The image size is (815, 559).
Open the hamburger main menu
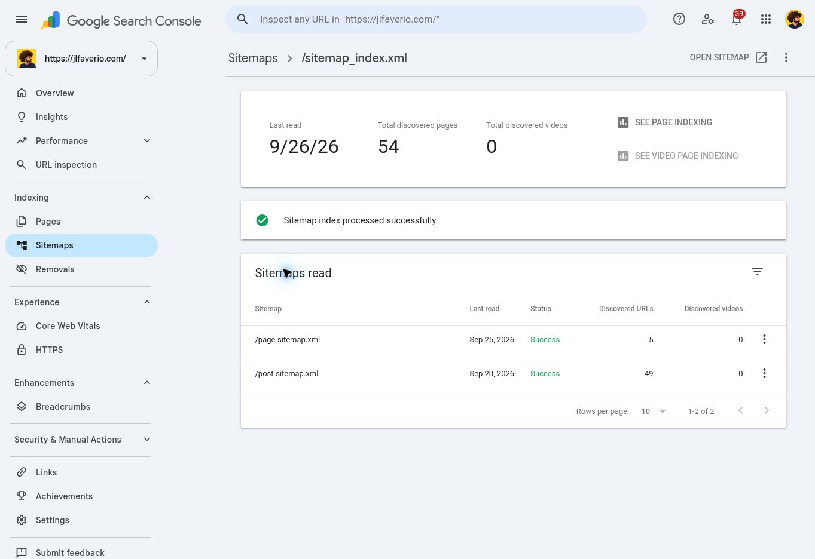pos(22,19)
